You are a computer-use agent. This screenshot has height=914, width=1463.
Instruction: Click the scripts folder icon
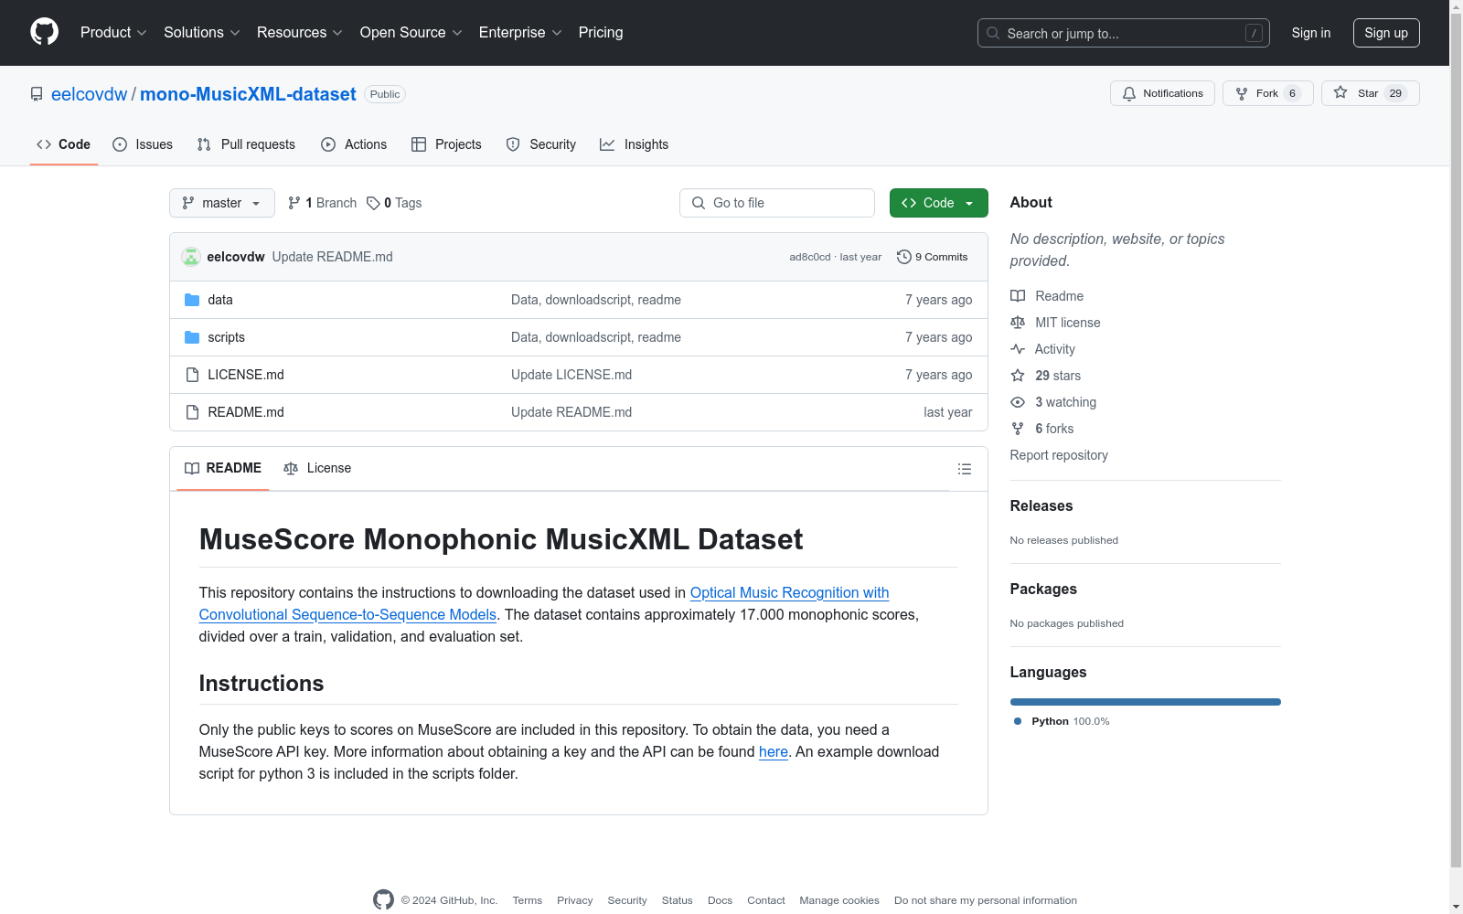tap(192, 337)
